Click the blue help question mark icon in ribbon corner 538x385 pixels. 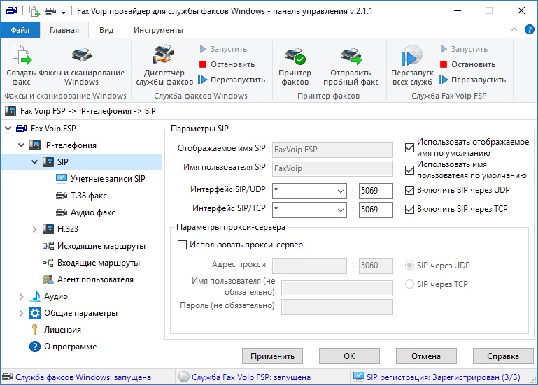pyautogui.click(x=529, y=30)
